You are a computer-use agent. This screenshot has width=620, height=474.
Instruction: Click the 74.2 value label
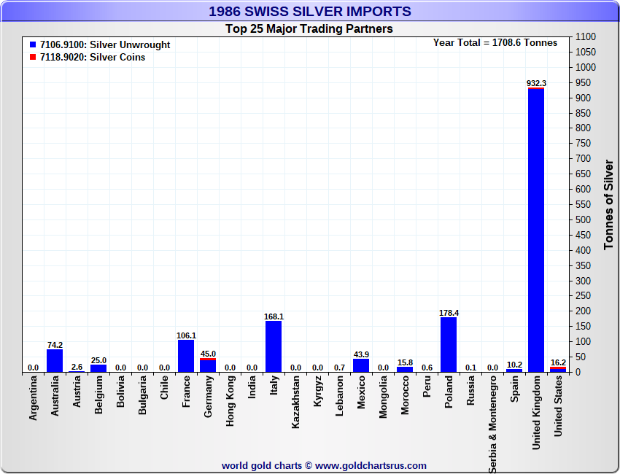[x=55, y=345]
